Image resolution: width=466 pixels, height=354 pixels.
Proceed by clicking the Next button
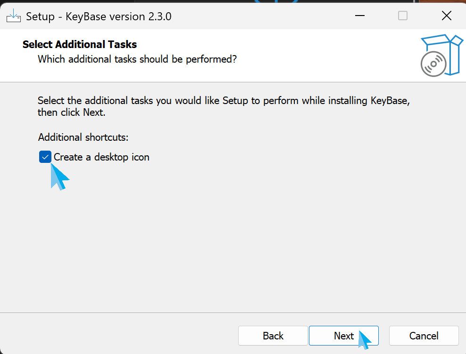click(x=343, y=336)
